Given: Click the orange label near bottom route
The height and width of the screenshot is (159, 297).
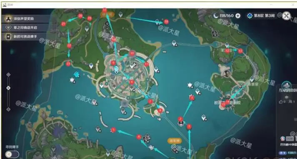Looking at the screenshot, I should (x=175, y=141).
